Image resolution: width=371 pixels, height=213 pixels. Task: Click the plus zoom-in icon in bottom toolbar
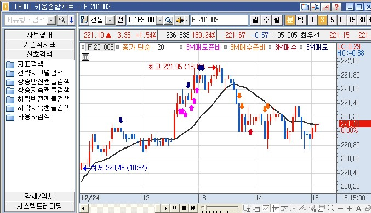[350, 209]
